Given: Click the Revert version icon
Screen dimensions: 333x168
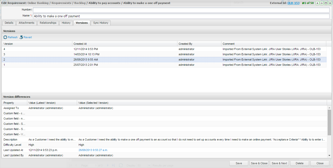Looking at the screenshot, I should (21, 37).
